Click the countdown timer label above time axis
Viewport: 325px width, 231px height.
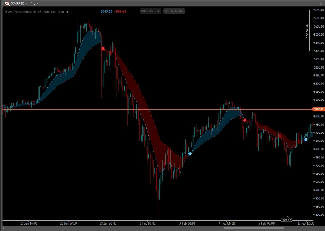(x=287, y=220)
